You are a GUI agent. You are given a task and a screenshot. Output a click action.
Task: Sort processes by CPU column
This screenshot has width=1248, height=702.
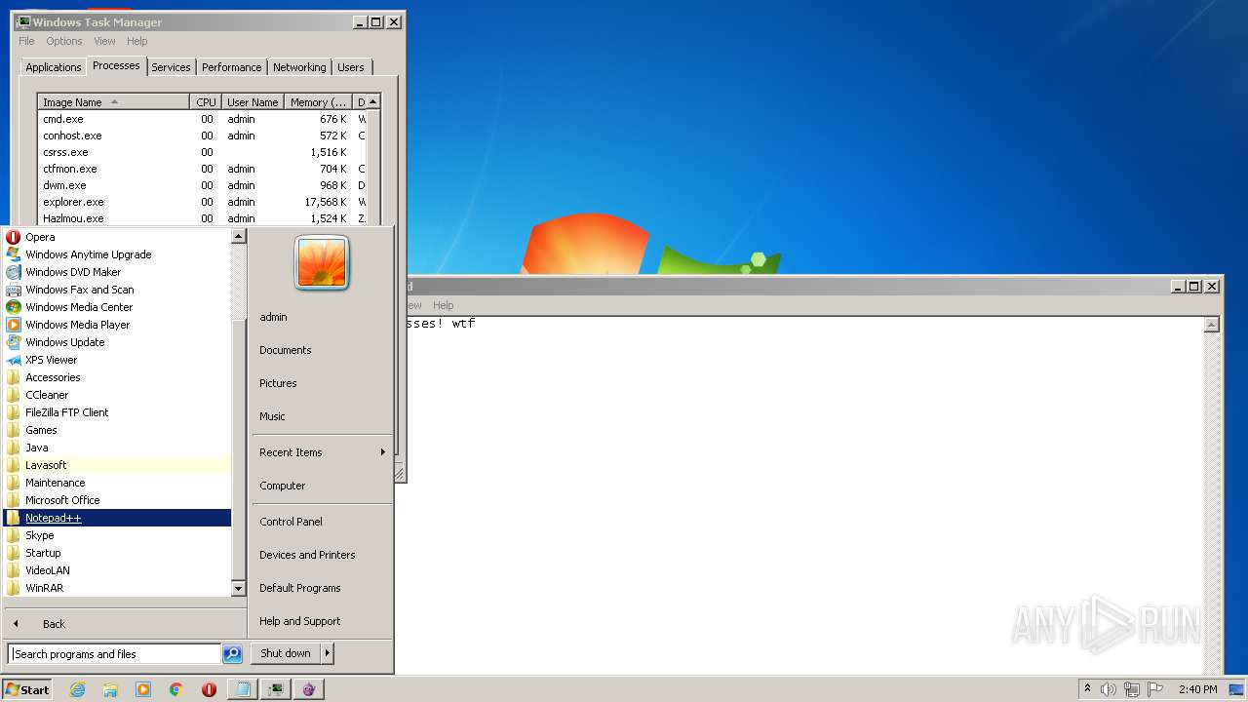(x=206, y=102)
